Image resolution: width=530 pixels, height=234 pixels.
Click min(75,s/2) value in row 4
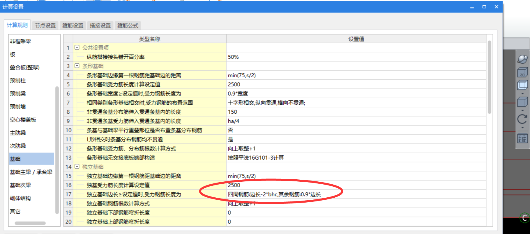[x=356, y=75]
